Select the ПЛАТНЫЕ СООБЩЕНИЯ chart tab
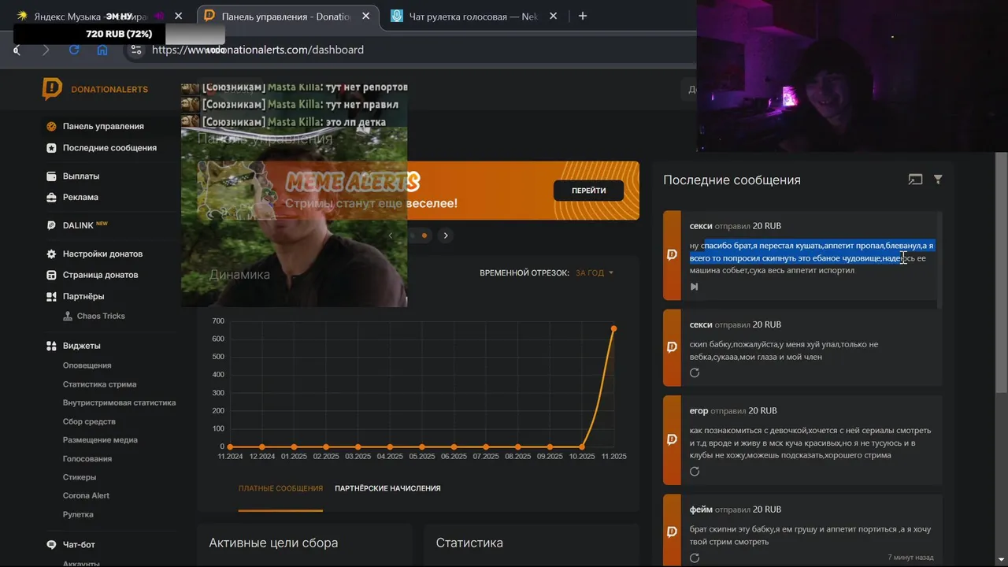 (x=280, y=488)
